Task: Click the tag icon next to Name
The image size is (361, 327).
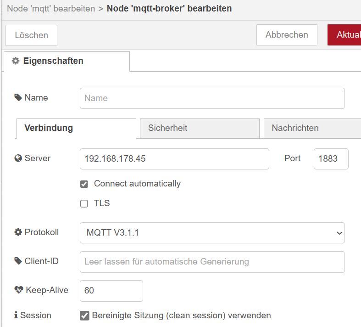Action: point(18,97)
